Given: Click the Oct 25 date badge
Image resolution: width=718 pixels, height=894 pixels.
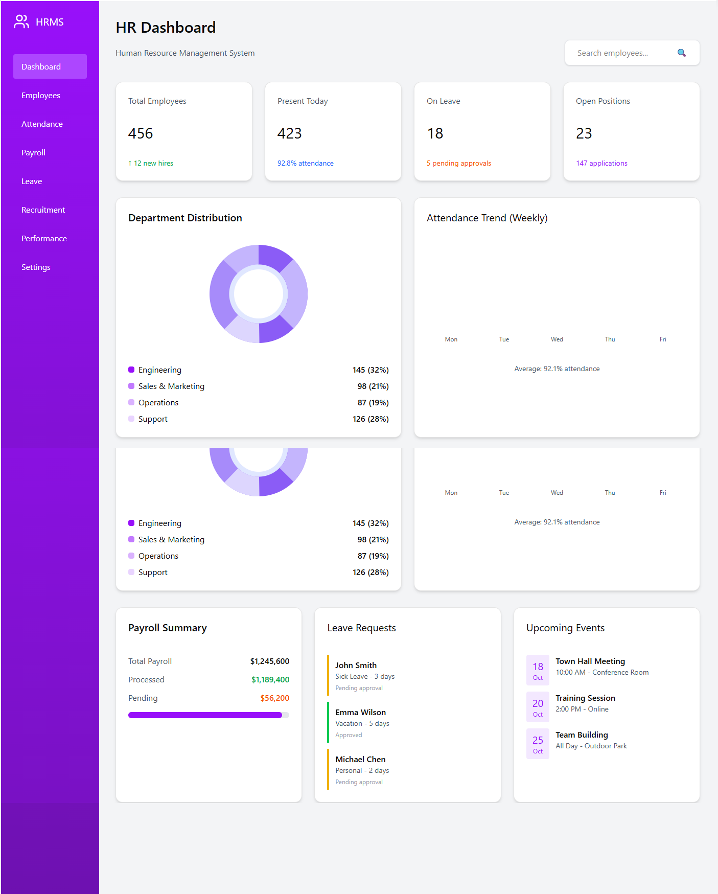Looking at the screenshot, I should coord(538,744).
